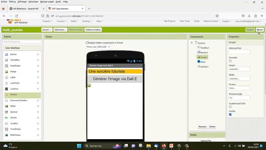
Task: Open PowerPoint from taskbar
Action: (171, 146)
